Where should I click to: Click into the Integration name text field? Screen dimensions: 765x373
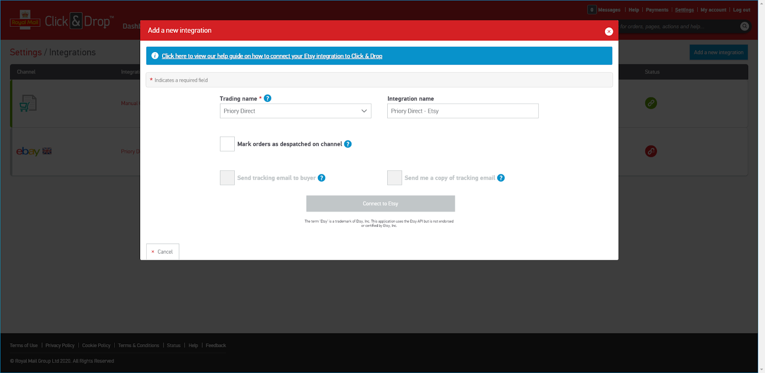(x=462, y=111)
